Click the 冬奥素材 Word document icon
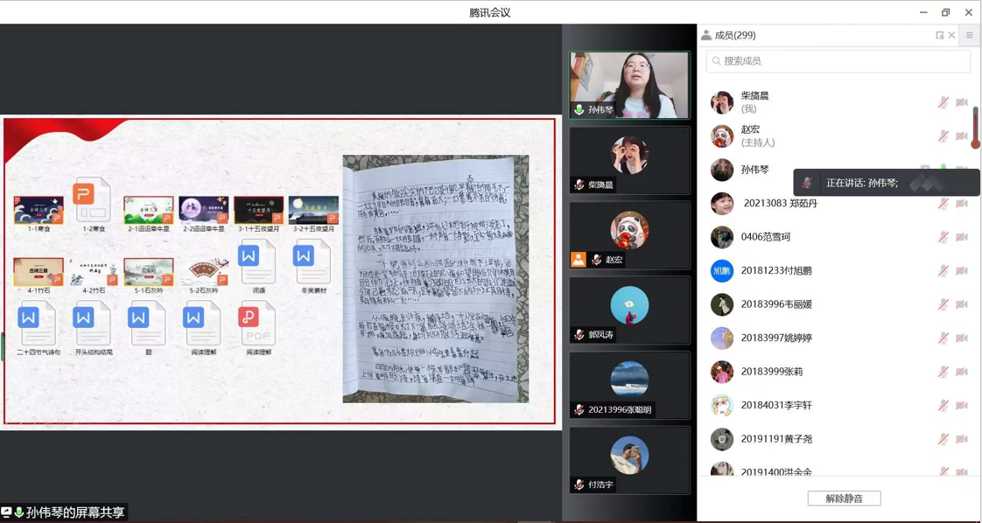Image resolution: width=982 pixels, height=523 pixels. click(x=312, y=262)
